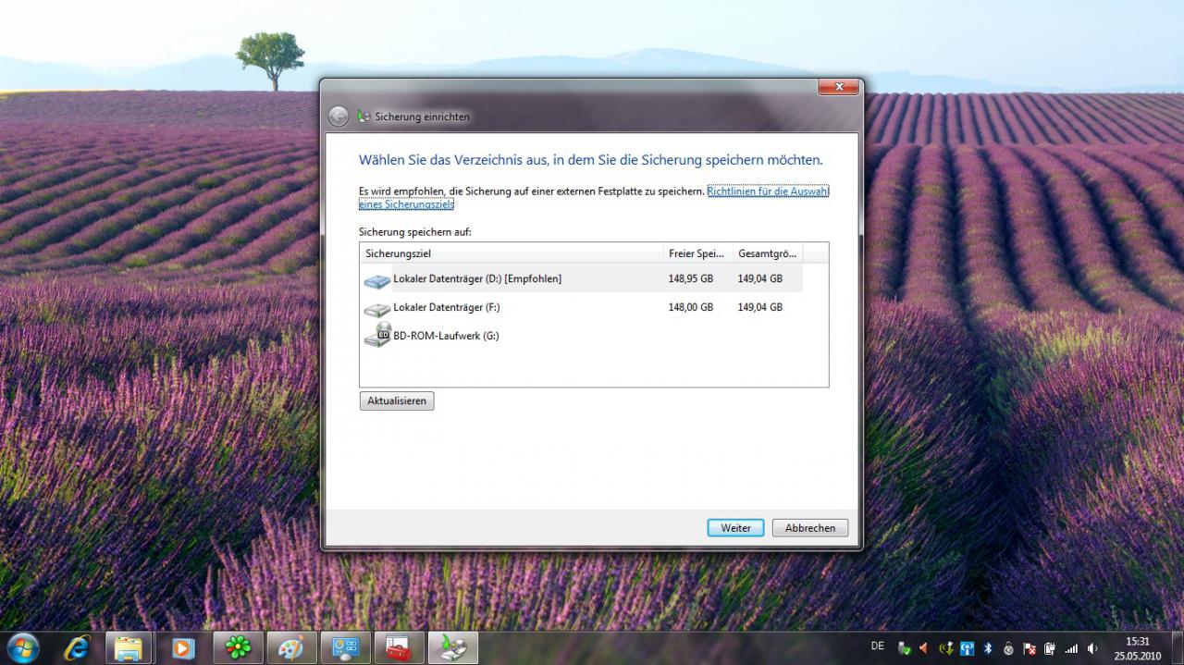The image size is (1184, 665).
Task: Click the battery power plug tray icon
Action: pyautogui.click(x=1051, y=649)
